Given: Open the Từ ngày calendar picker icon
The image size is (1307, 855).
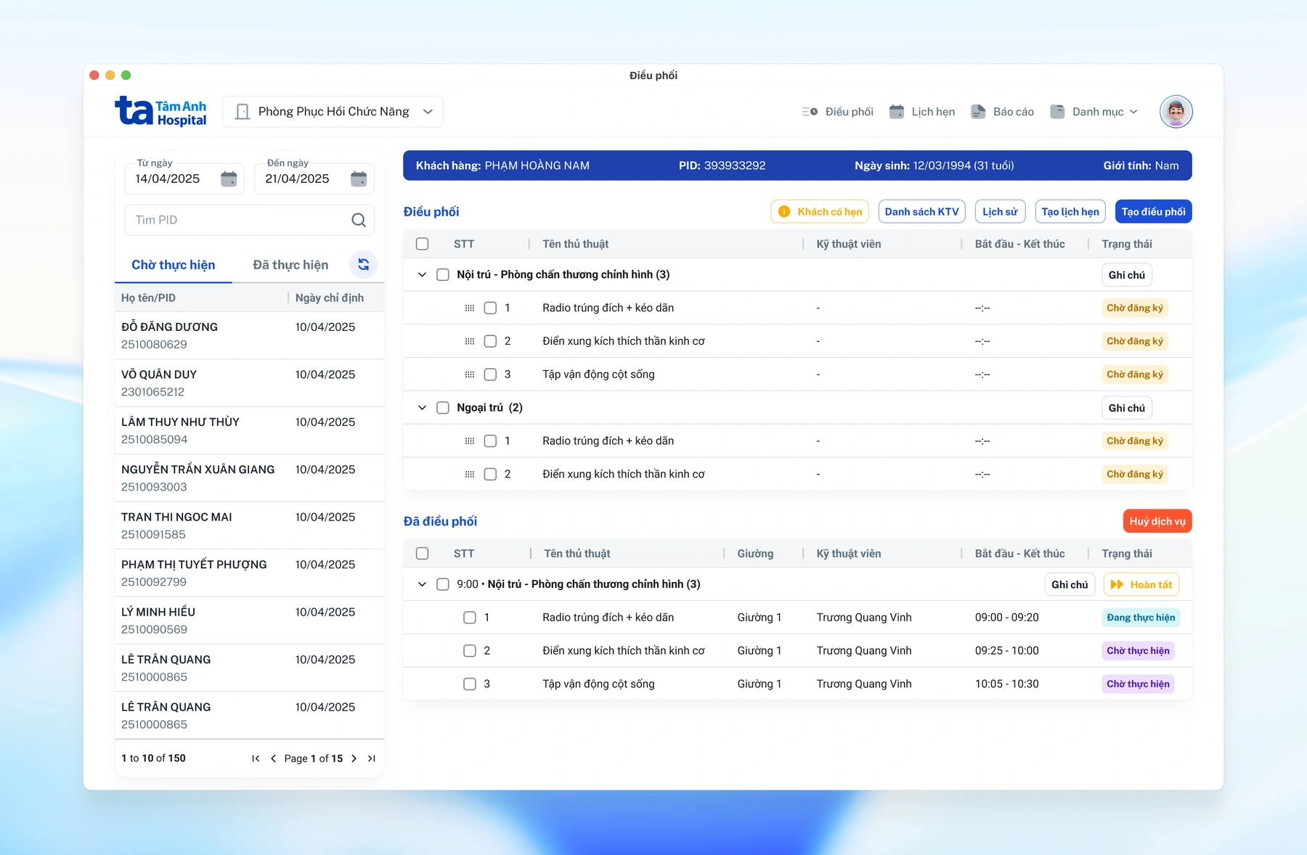Looking at the screenshot, I should coord(229,179).
